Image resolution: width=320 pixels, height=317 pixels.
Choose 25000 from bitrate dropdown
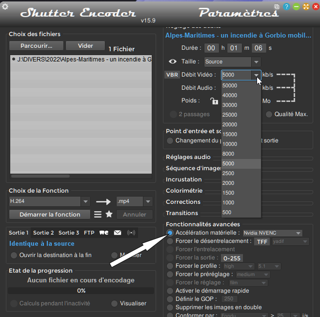coord(241,115)
